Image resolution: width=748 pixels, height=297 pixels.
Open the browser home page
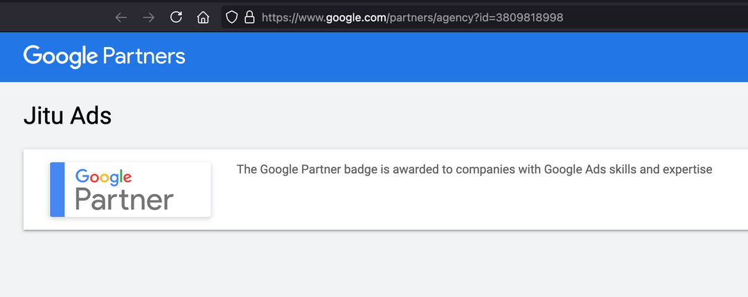click(203, 17)
